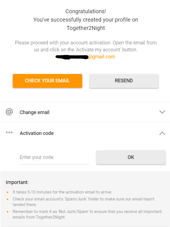Viewport: 170px width, 227px height.
Task: Select the Activation code row
Action: [85, 133]
